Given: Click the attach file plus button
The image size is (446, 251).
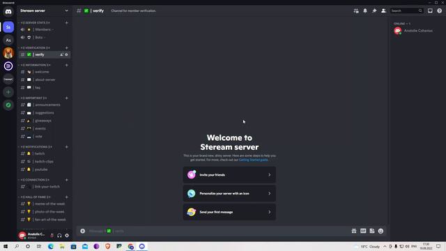Looking at the screenshot, I should [82, 231].
